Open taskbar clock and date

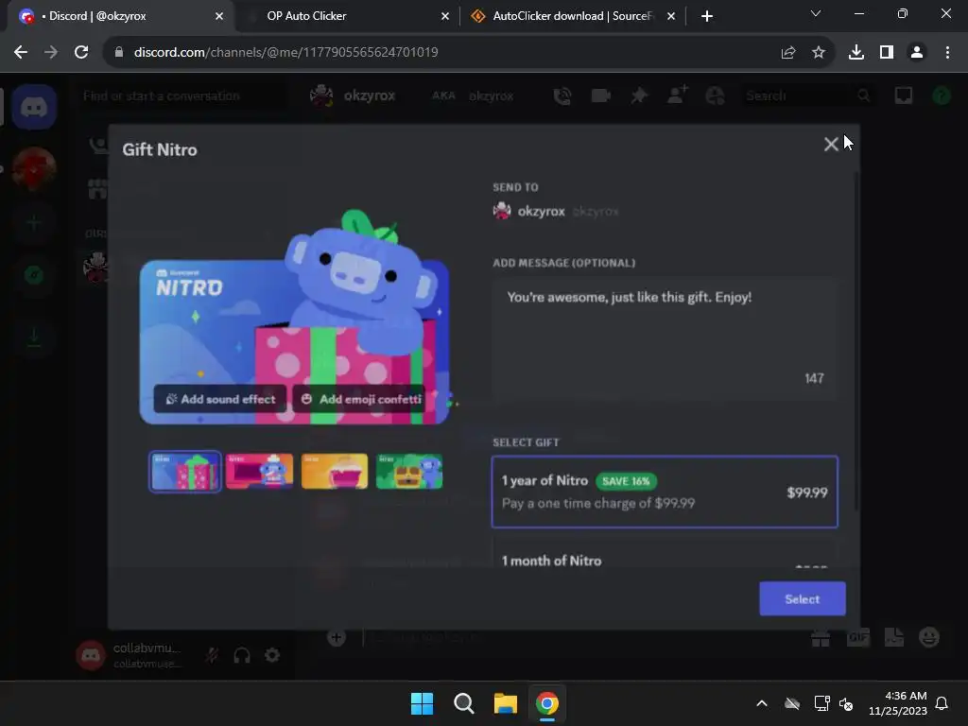[898, 703]
